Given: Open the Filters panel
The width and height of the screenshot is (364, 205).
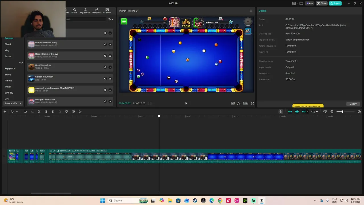Looking at the screenshot, I should [74, 11].
